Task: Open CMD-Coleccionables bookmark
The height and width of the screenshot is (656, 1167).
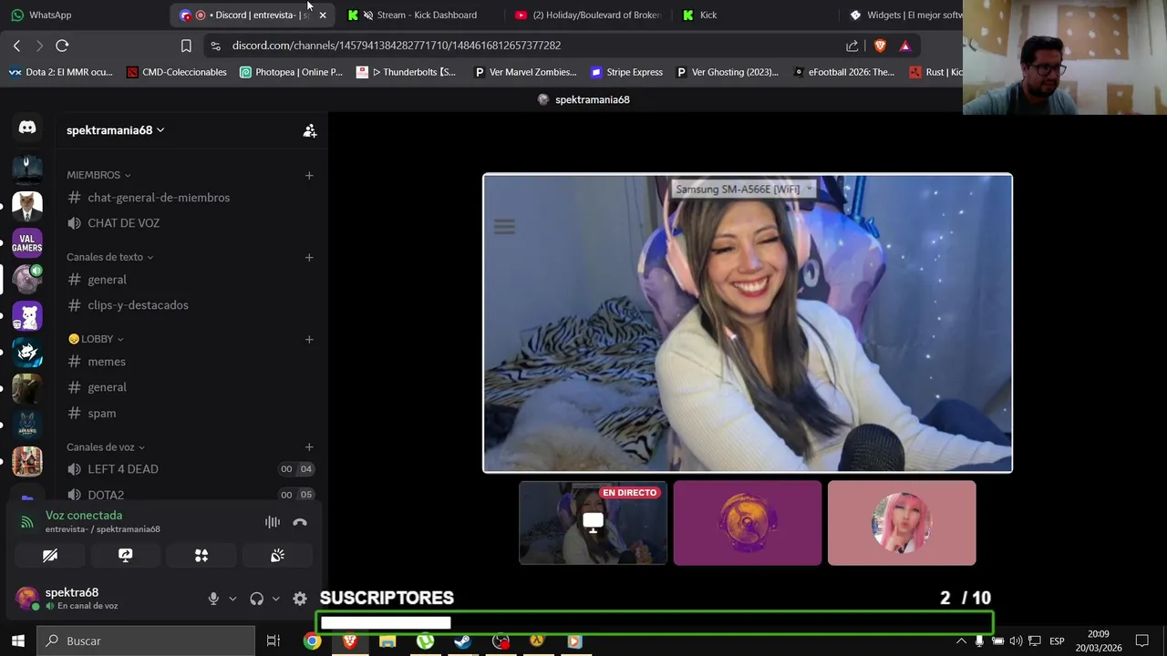Action: (x=176, y=72)
